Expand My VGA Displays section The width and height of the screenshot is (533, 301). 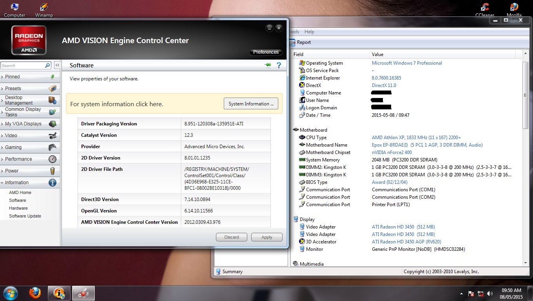coord(30,124)
